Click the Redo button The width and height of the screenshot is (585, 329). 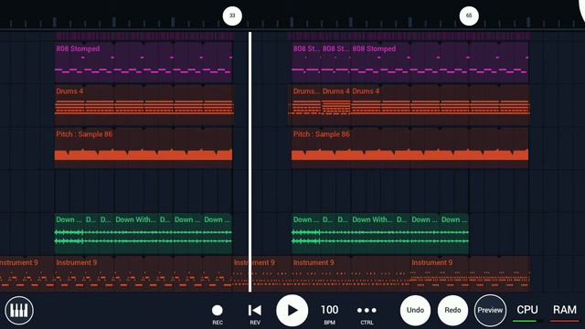(x=452, y=311)
